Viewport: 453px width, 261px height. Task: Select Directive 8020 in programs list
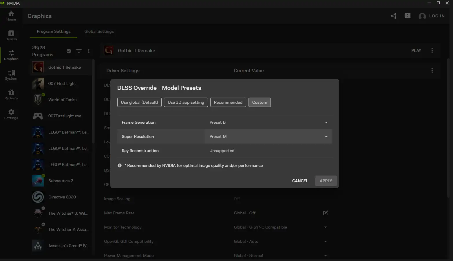[61, 197]
